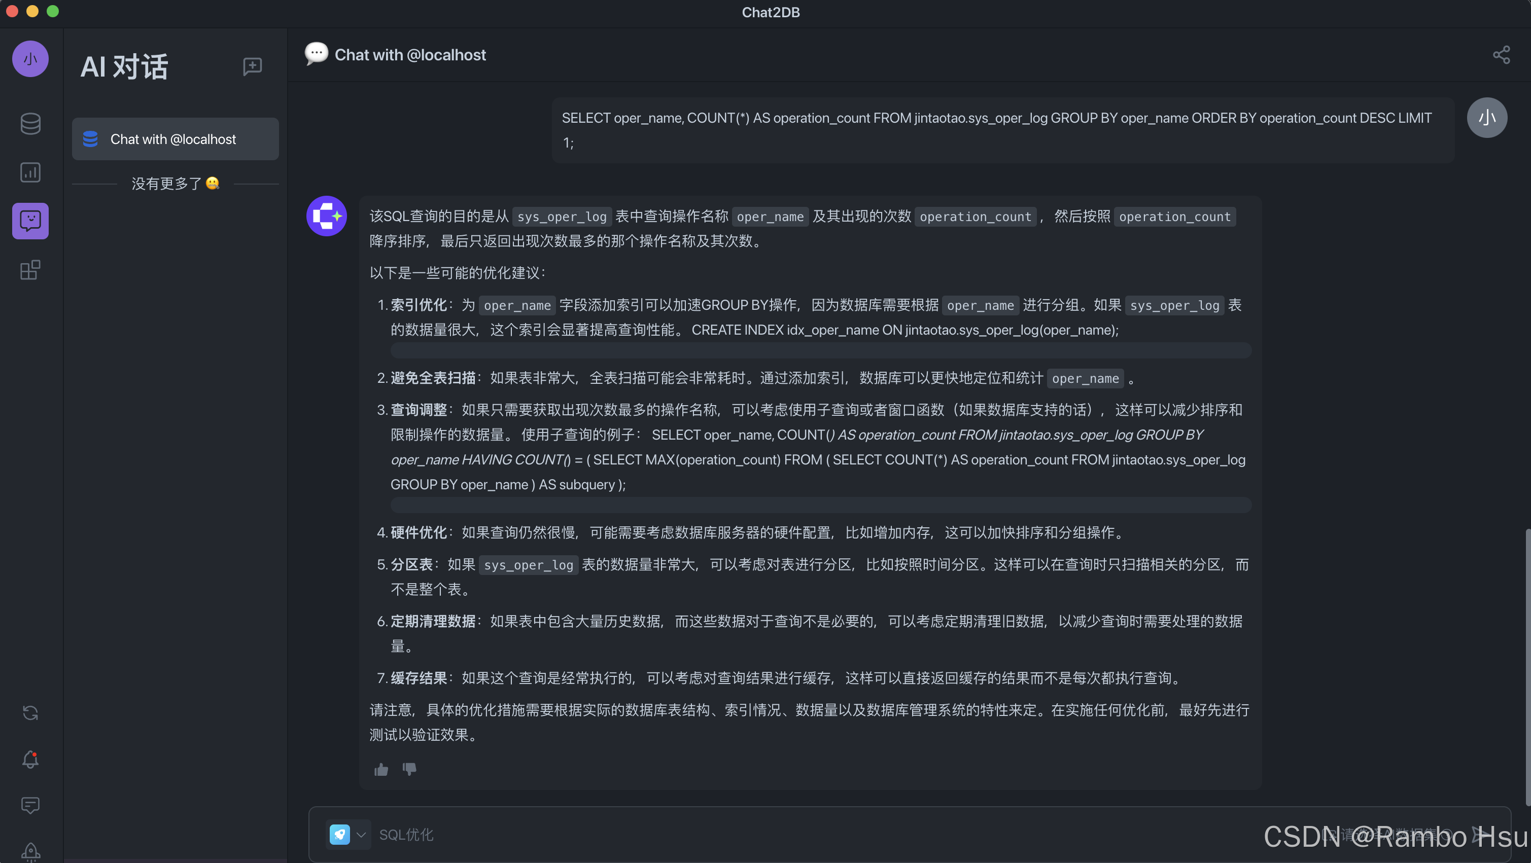Click the CREATE INDEX idx_oper_name statement text
1531x863 pixels.
coord(905,330)
